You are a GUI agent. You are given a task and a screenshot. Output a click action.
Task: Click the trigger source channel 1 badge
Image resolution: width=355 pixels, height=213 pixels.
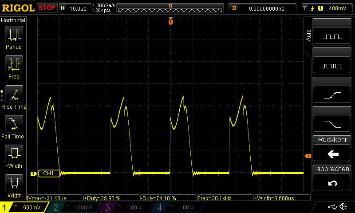[x=320, y=8]
